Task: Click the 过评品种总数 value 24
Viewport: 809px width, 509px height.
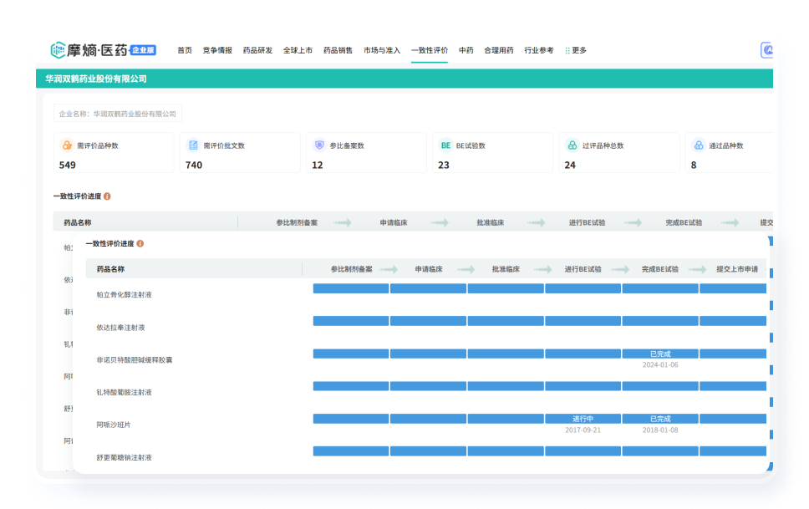Action: pyautogui.click(x=570, y=165)
